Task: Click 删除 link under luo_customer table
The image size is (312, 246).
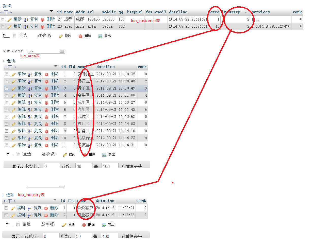Action: point(88,36)
